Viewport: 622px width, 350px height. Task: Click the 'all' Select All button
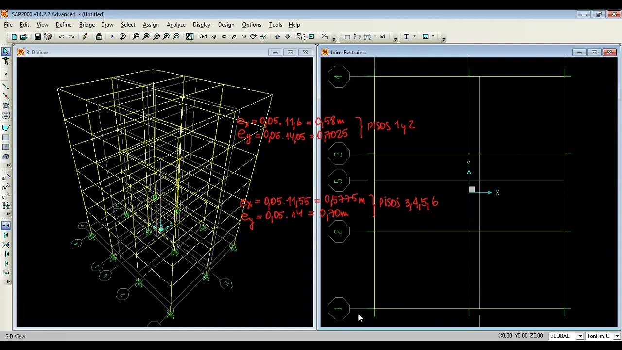(x=6, y=178)
